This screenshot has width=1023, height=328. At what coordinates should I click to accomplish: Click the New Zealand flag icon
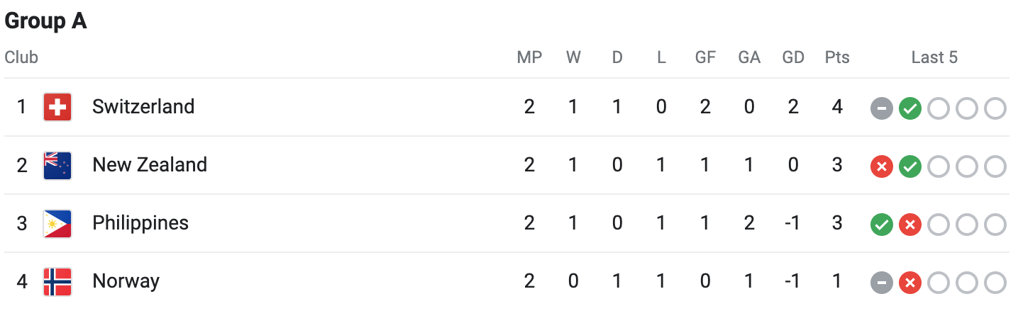click(57, 165)
